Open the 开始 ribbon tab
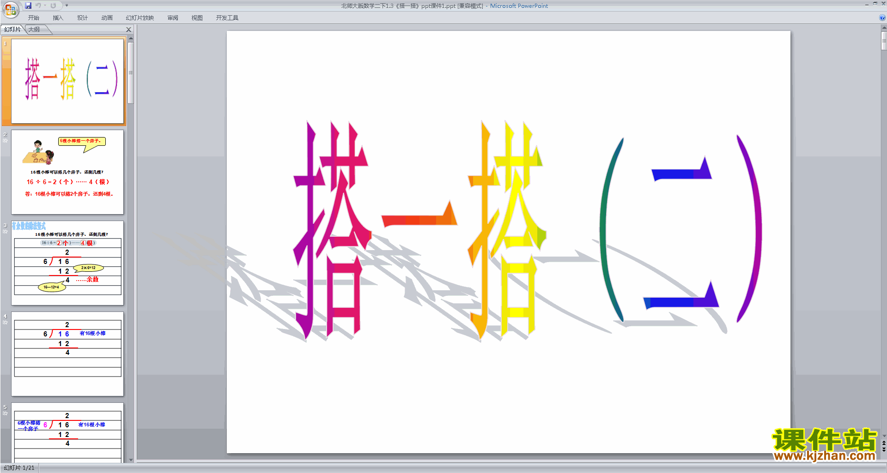Image resolution: width=887 pixels, height=473 pixels. (x=33, y=18)
